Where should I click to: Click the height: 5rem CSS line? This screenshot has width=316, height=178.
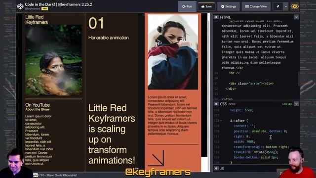(x=241, y=110)
